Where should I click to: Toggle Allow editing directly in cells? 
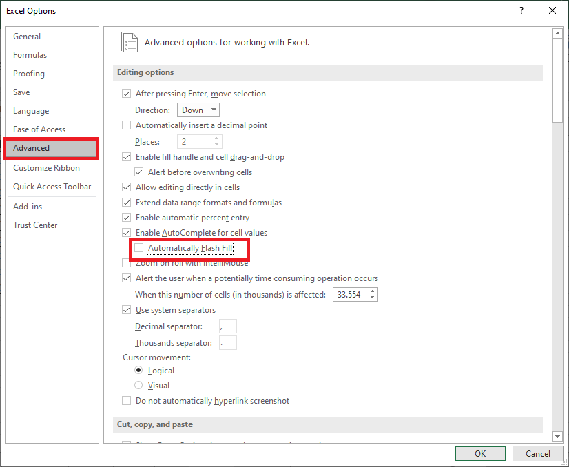(126, 187)
